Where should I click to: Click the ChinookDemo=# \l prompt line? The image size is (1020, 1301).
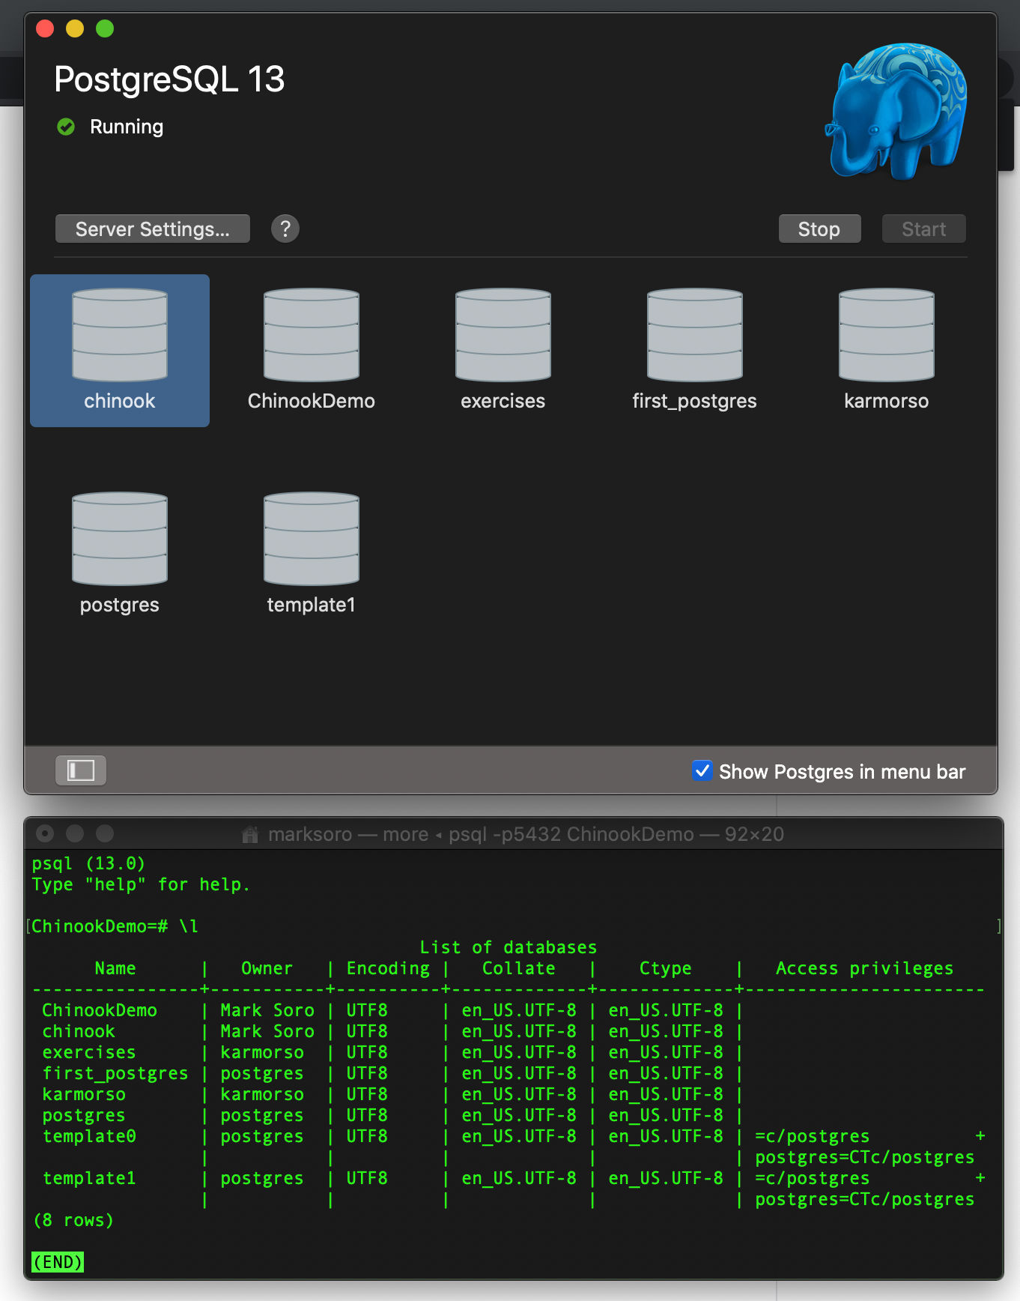[x=115, y=926]
